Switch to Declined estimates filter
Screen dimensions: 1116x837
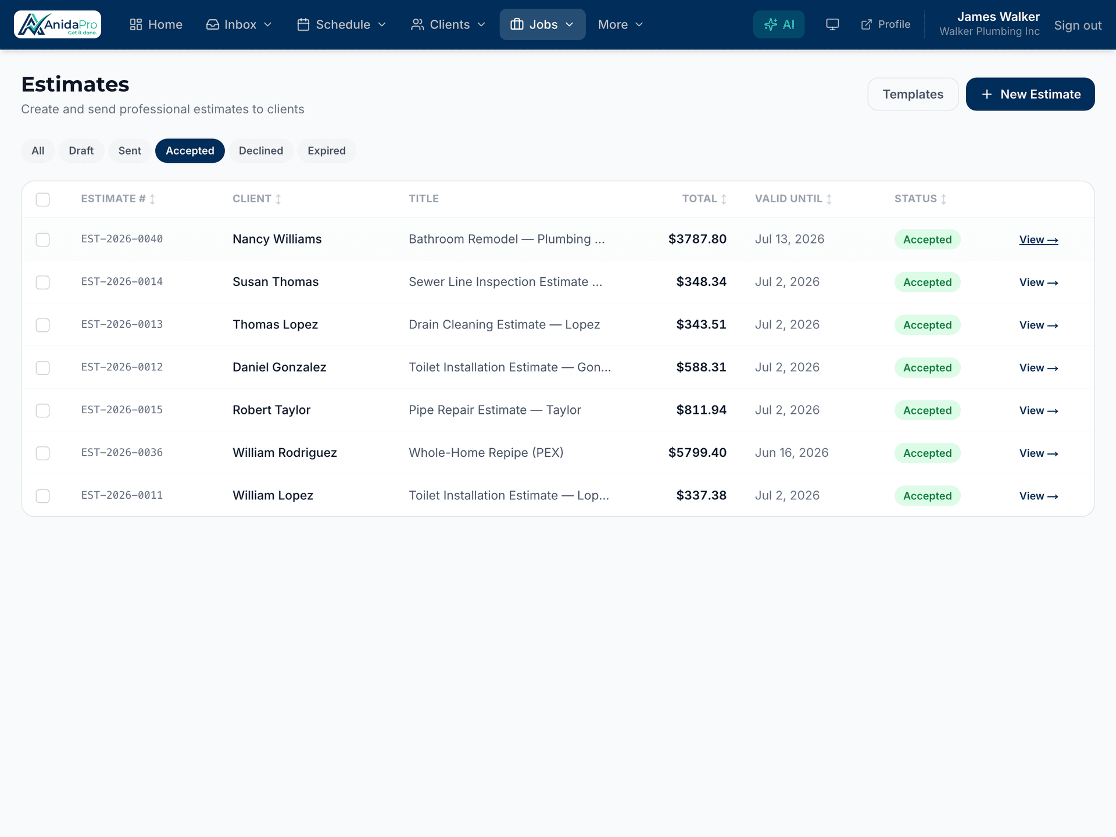[x=261, y=151]
